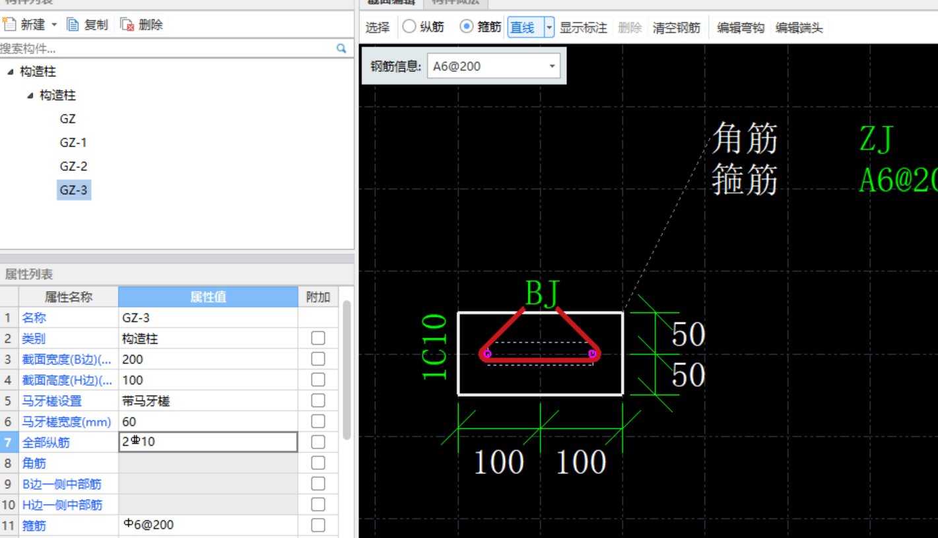This screenshot has width=938, height=538.
Task: Click the green BJ label on canvas
Action: coord(542,293)
